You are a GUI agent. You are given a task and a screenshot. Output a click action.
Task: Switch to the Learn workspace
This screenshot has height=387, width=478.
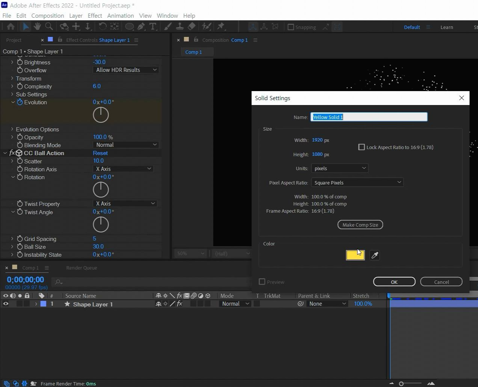pos(446,27)
